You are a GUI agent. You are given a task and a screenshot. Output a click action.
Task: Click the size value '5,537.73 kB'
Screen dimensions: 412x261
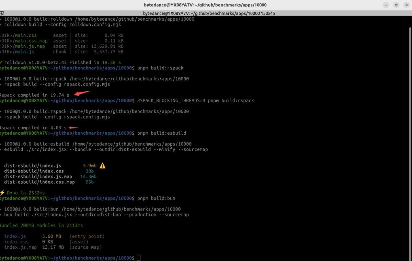click(109, 52)
